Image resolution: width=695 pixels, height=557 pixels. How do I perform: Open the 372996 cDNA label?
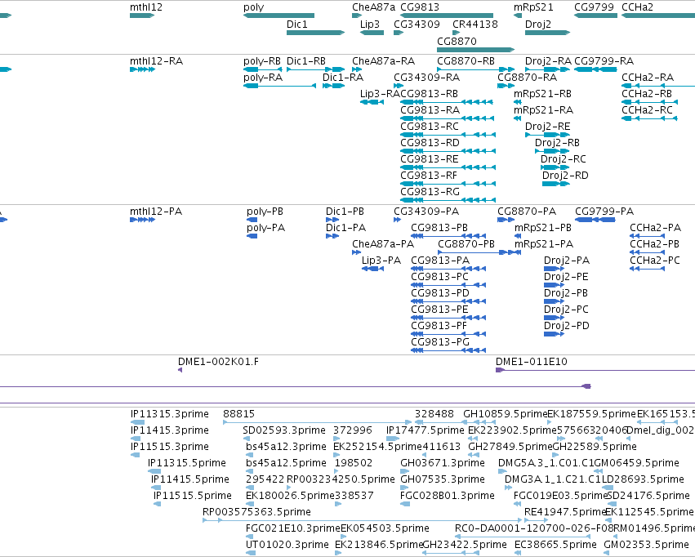point(352,430)
